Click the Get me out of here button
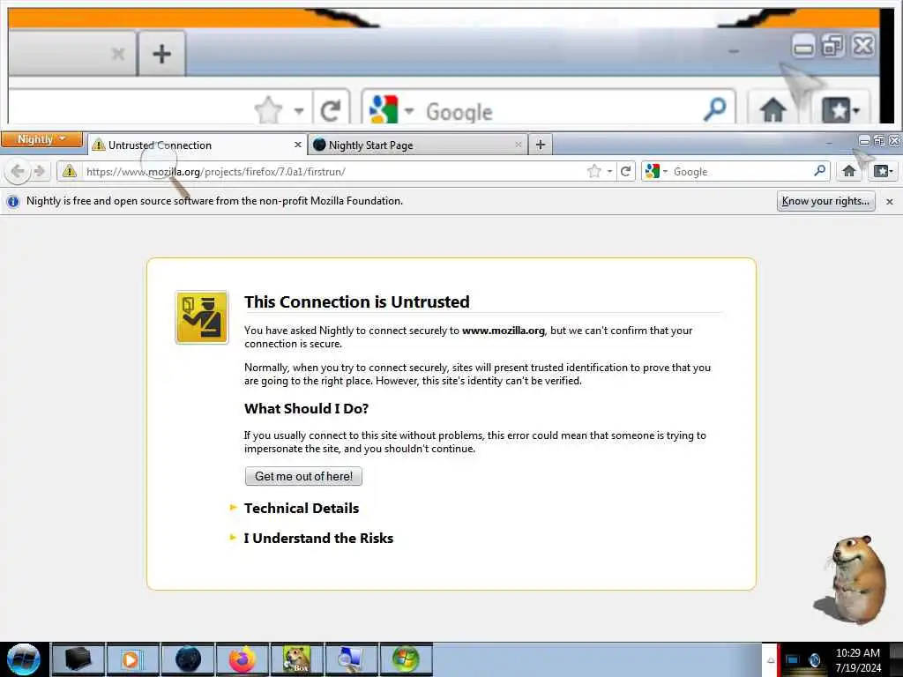Screen dimensions: 903x677 pos(303,476)
